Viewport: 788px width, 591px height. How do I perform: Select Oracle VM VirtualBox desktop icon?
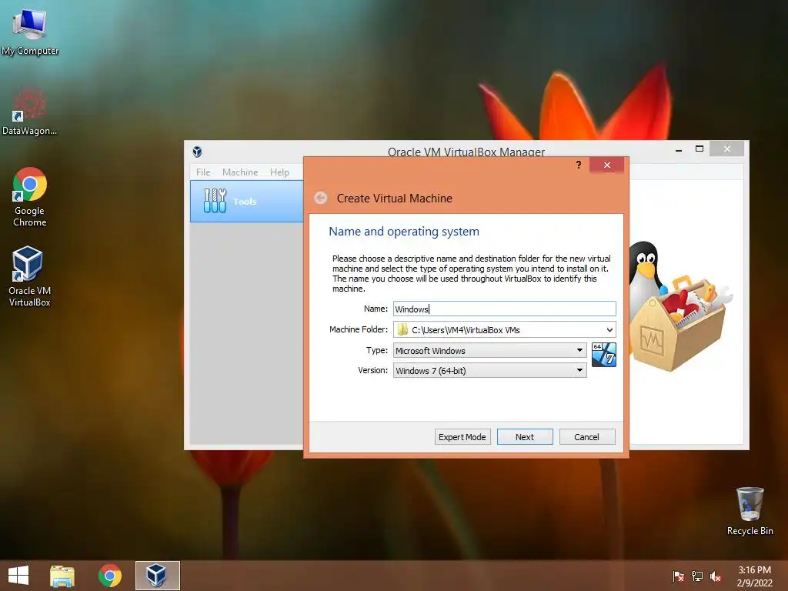(x=30, y=276)
